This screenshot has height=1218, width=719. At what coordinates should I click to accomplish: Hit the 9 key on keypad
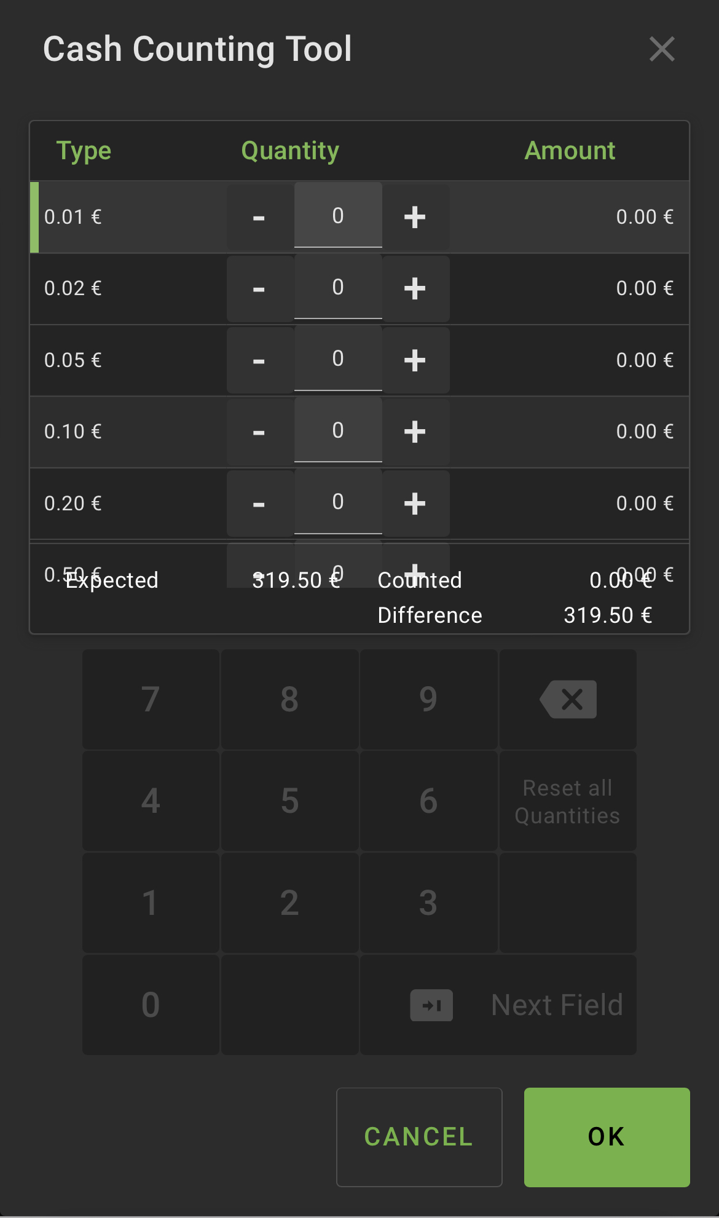(428, 700)
